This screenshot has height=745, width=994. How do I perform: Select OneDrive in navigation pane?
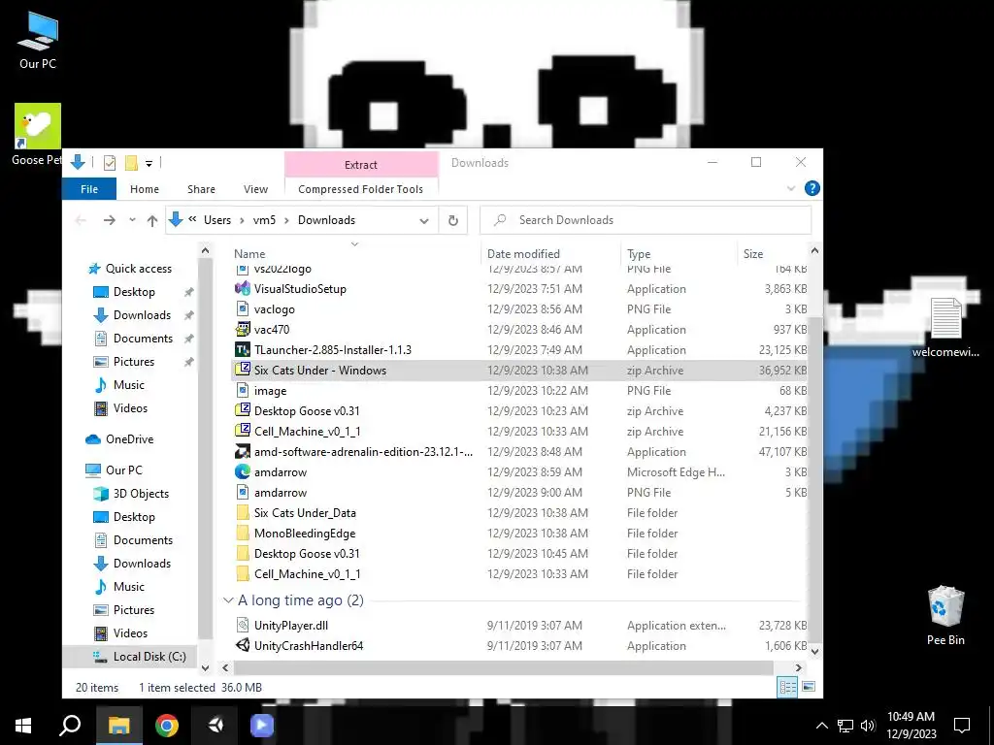[x=129, y=439]
